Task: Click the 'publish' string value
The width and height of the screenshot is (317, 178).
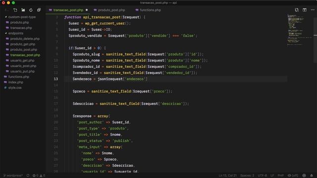Action: click(121, 141)
